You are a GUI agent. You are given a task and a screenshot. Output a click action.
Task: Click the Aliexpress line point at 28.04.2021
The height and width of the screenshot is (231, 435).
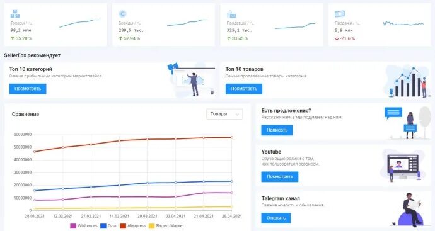232,137
